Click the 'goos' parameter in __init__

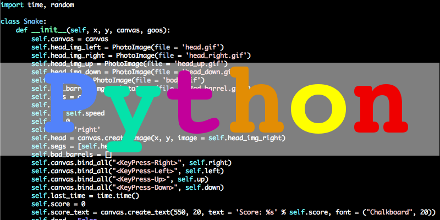pos(155,30)
